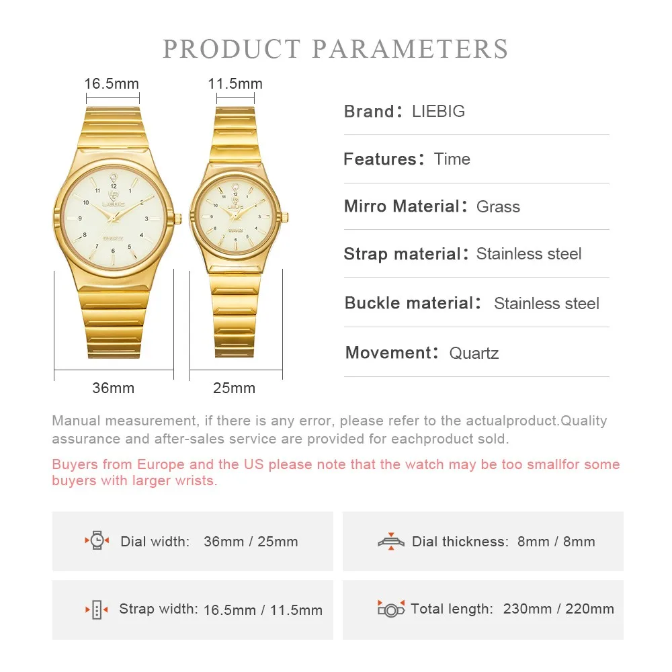The width and height of the screenshot is (672, 672).
Task: Click the dial width watch icon
Action: pos(97,541)
